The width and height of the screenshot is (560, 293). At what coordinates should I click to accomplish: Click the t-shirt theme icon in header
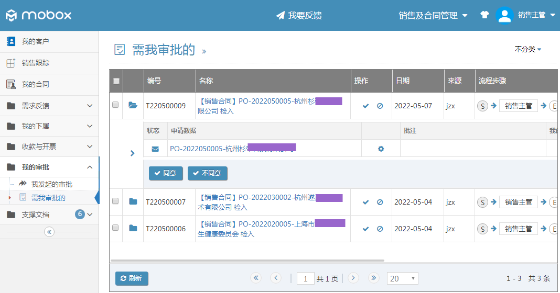tap(484, 15)
